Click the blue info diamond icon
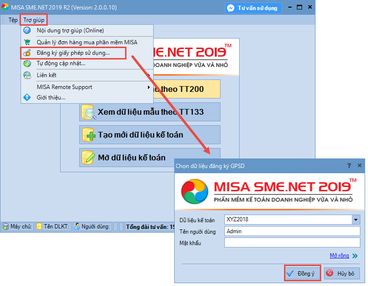The width and height of the screenshot is (368, 286). tap(27, 97)
